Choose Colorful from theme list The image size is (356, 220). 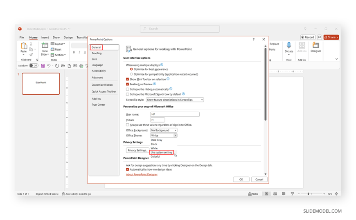pos(155,157)
